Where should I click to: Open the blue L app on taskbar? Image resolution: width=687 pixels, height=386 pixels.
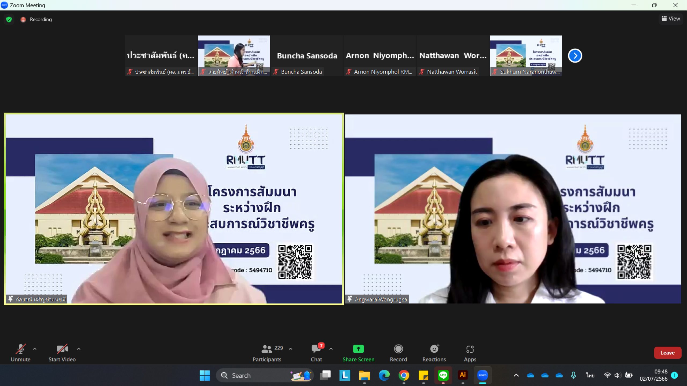pyautogui.click(x=345, y=376)
